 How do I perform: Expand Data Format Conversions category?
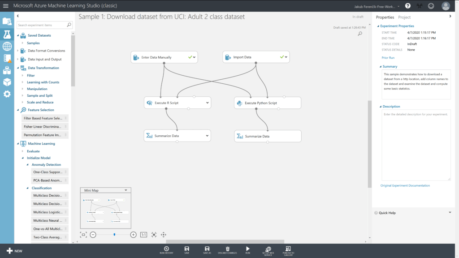[x=18, y=51]
